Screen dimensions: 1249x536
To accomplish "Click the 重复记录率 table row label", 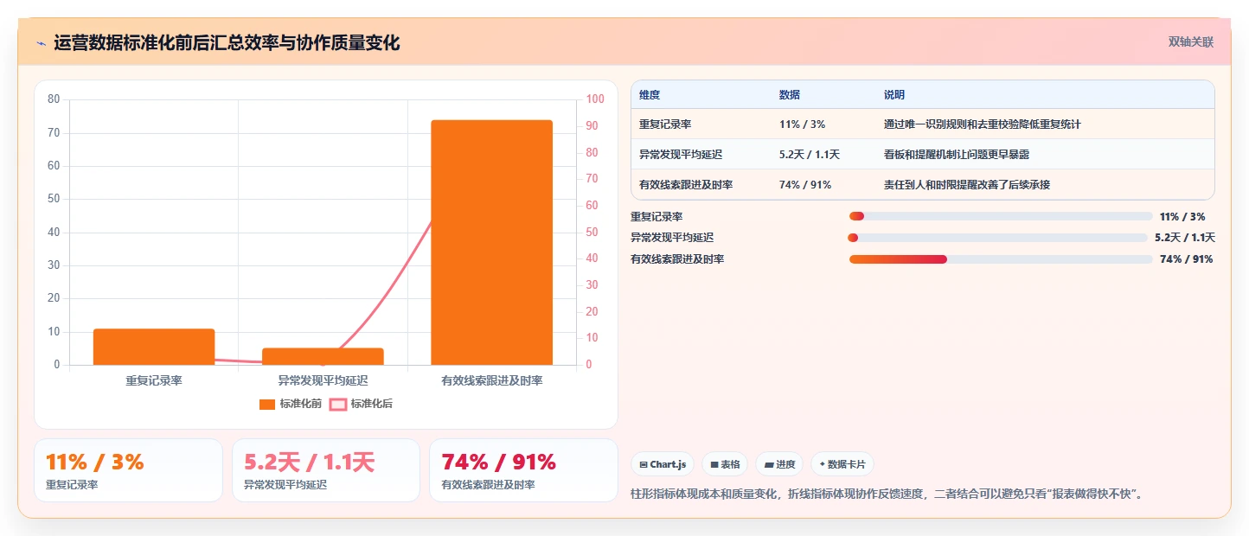I will point(665,124).
